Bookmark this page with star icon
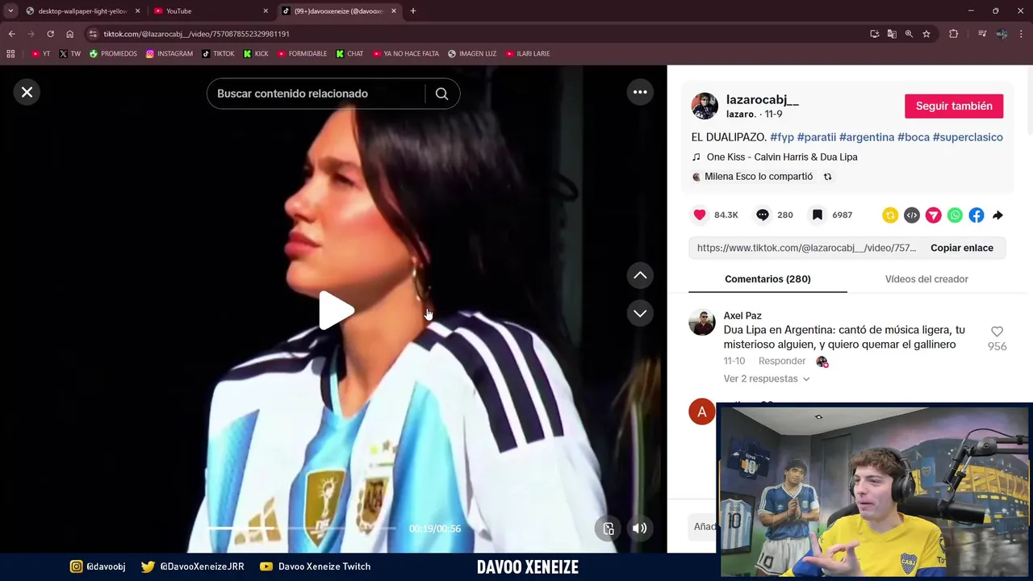Viewport: 1033px width, 581px height. coord(926,34)
